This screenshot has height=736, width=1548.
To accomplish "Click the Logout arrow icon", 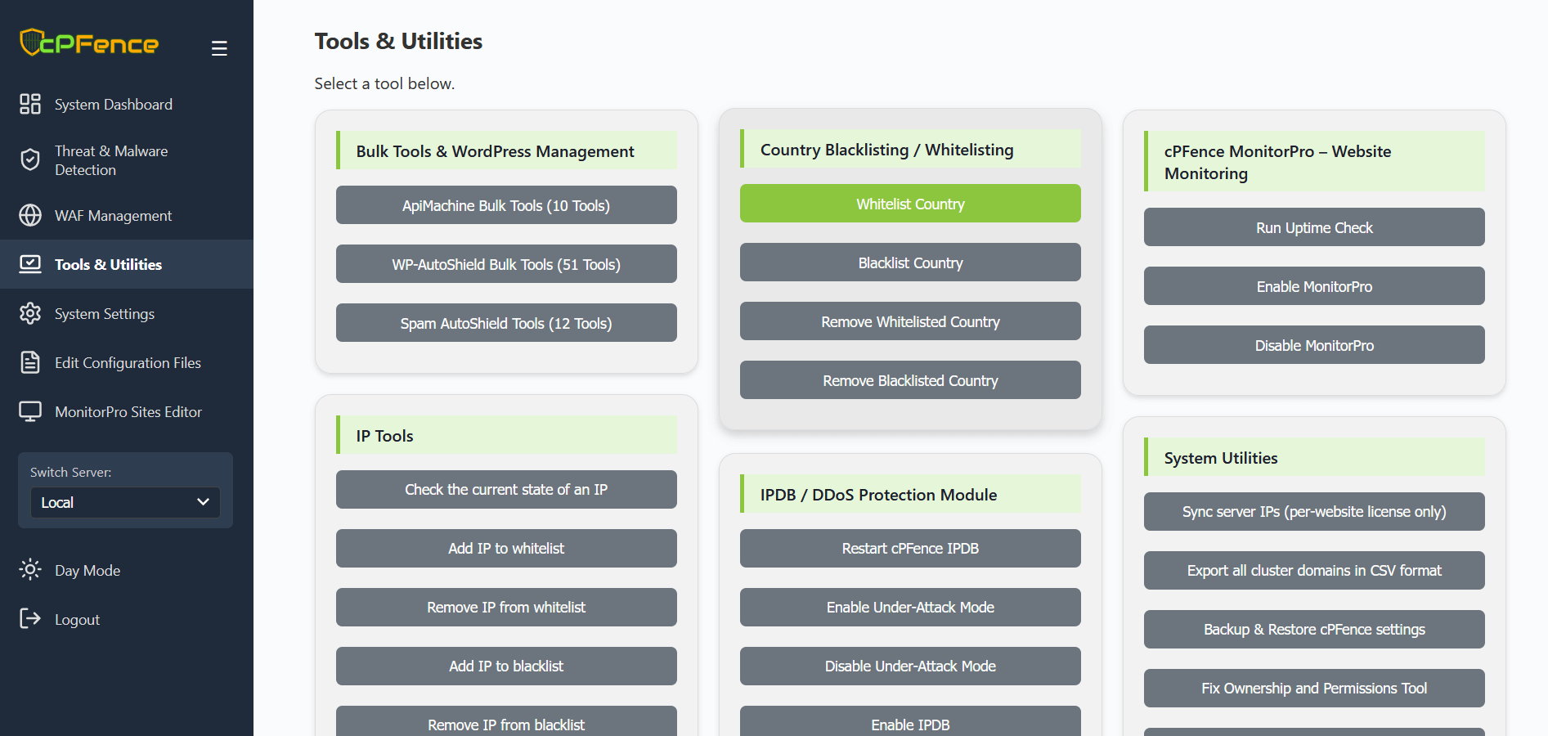I will [x=30, y=618].
